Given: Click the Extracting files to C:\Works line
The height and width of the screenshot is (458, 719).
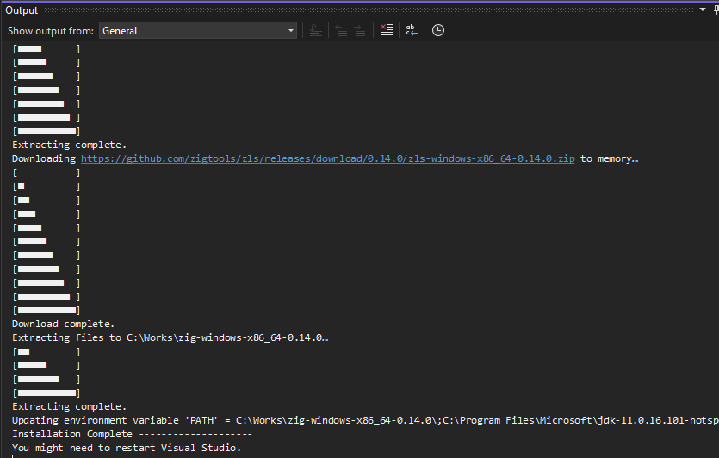Looking at the screenshot, I should [170, 337].
